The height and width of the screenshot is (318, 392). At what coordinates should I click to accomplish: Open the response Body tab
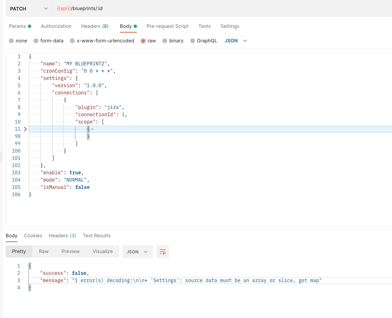pos(11,236)
